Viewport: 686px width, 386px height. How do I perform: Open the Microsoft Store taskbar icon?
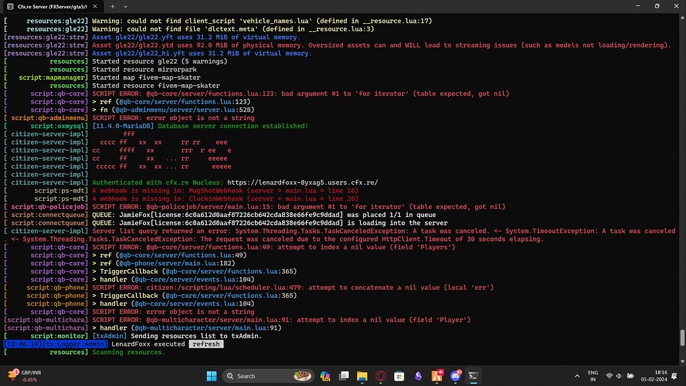(x=398, y=376)
